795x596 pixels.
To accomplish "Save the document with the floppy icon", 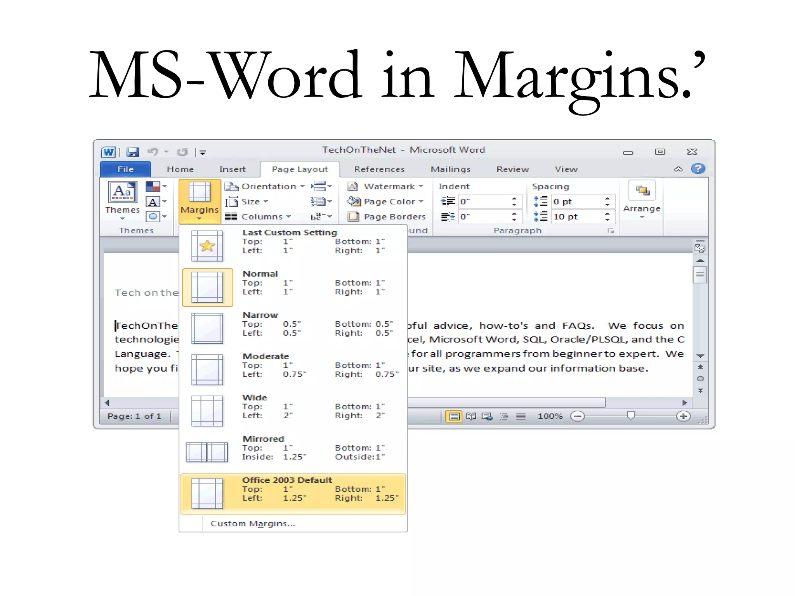I will click(132, 152).
